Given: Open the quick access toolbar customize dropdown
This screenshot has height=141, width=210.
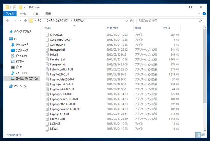Looking at the screenshot, I should click(24, 7).
